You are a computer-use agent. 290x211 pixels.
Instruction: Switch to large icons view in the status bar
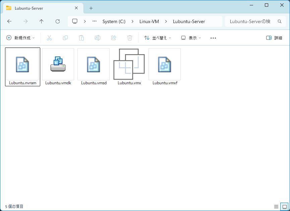click(284, 206)
